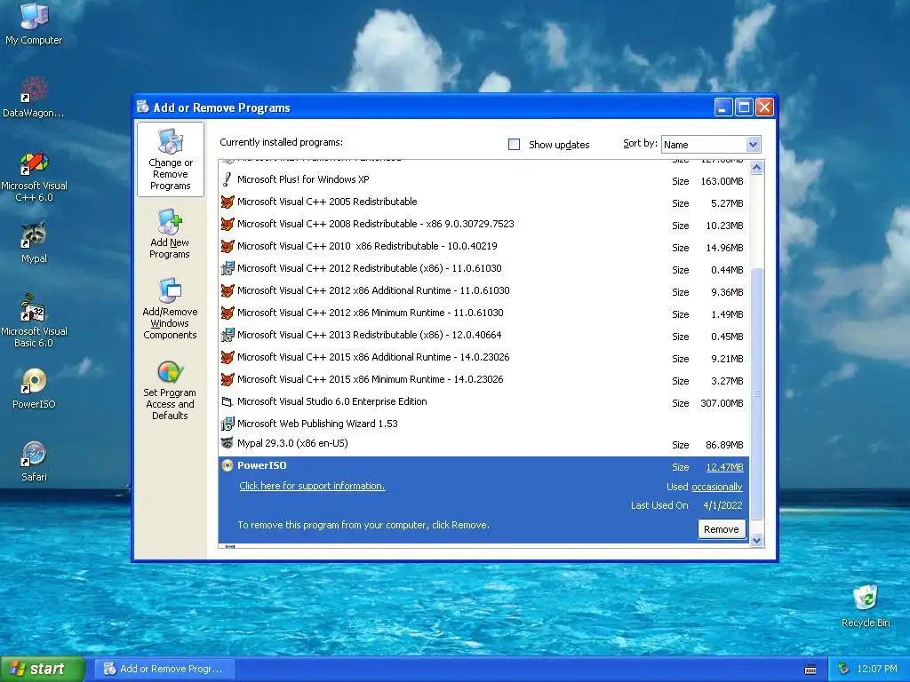Screen dimensions: 910x682
Task: Click the 12.47MB size link
Action: [x=724, y=467]
